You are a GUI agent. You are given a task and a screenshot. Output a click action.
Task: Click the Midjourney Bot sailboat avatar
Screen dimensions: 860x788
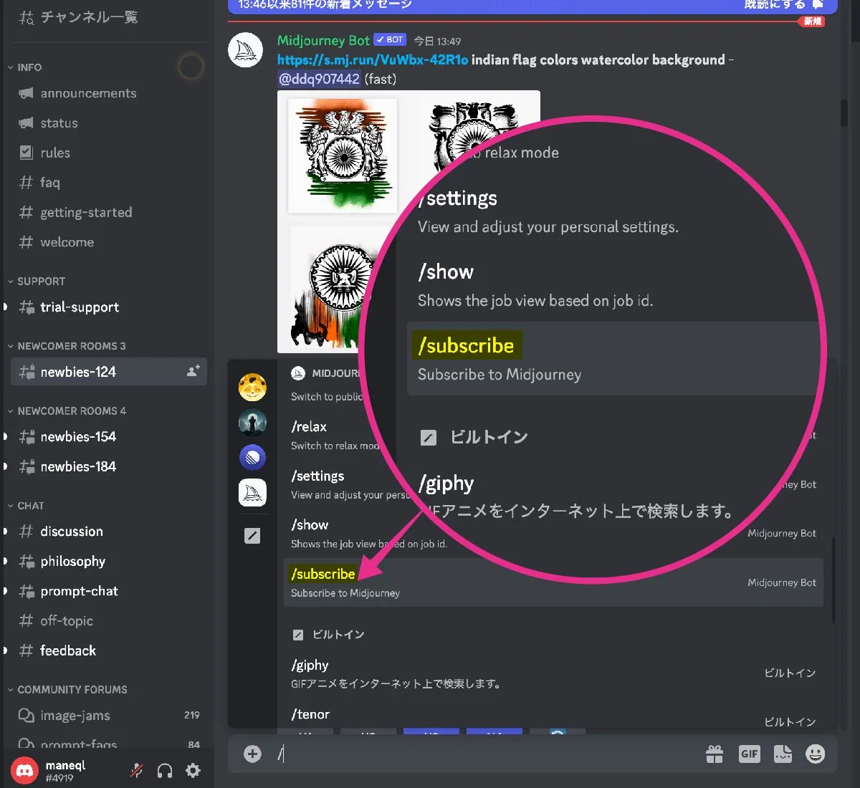(x=245, y=51)
